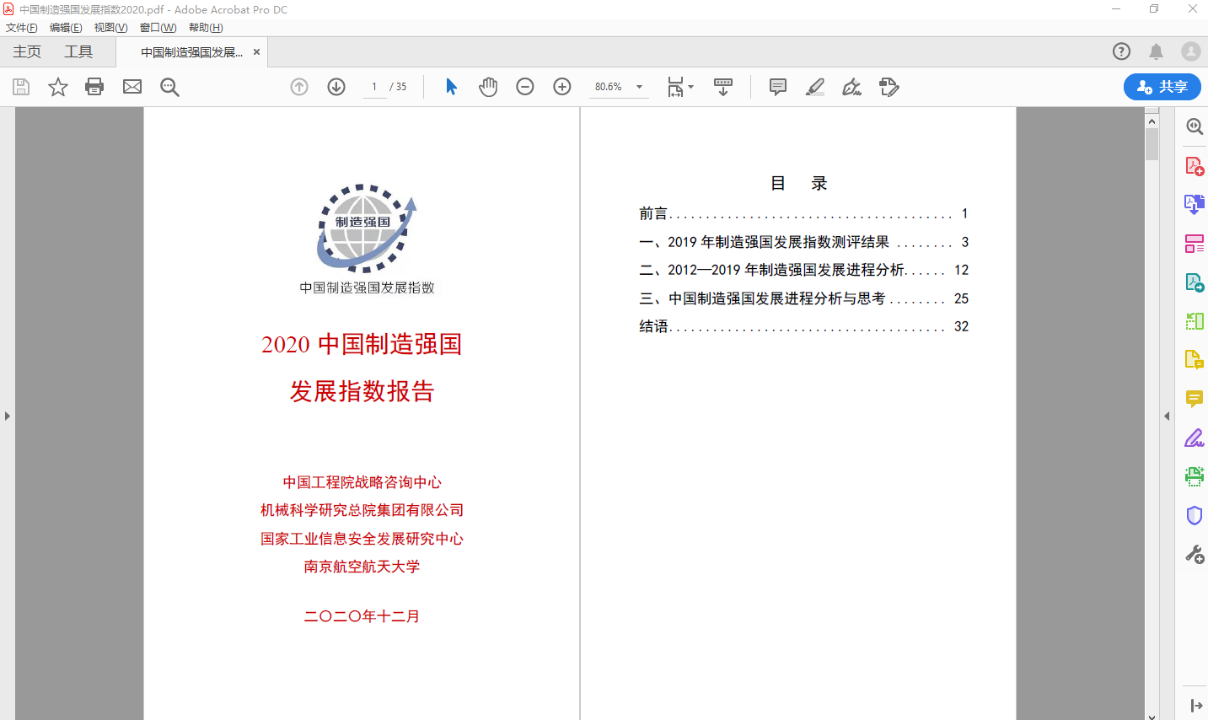Click the 中国制造强国发展进程分析与思考 entry
1208x720 pixels.
[x=803, y=298]
